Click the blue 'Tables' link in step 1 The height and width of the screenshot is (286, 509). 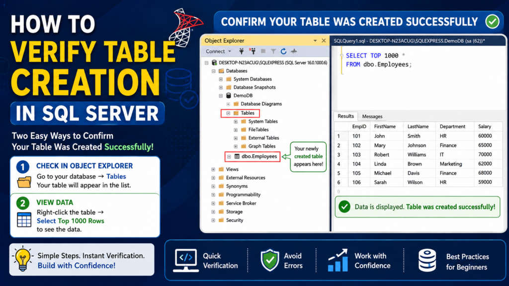pos(116,176)
